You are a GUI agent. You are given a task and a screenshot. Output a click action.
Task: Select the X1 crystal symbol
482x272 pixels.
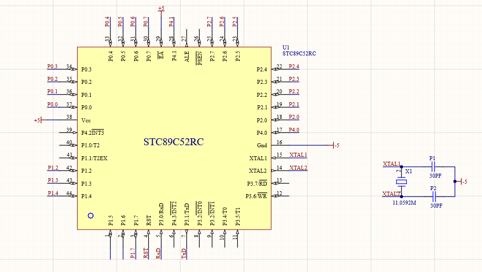pyautogui.click(x=401, y=182)
